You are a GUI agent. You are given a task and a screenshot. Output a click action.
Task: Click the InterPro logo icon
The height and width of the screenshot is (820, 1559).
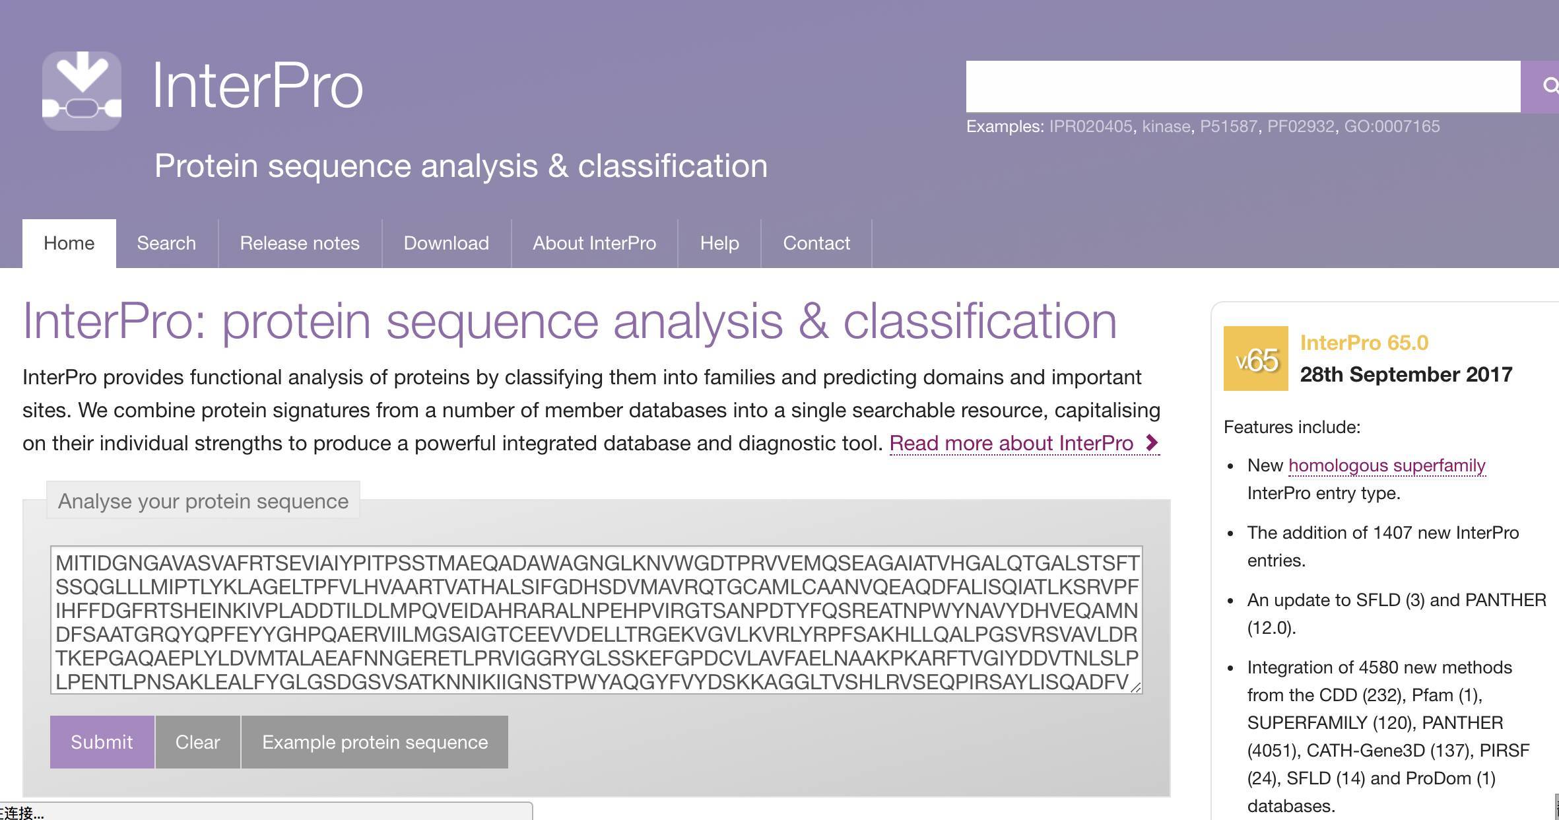pos(82,90)
